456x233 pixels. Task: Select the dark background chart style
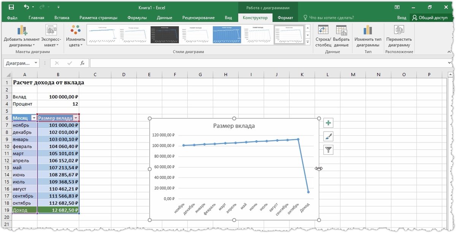[164, 35]
